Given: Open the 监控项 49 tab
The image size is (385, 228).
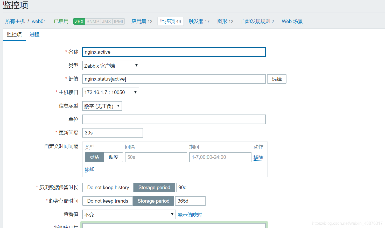Looking at the screenshot, I should click(171, 21).
